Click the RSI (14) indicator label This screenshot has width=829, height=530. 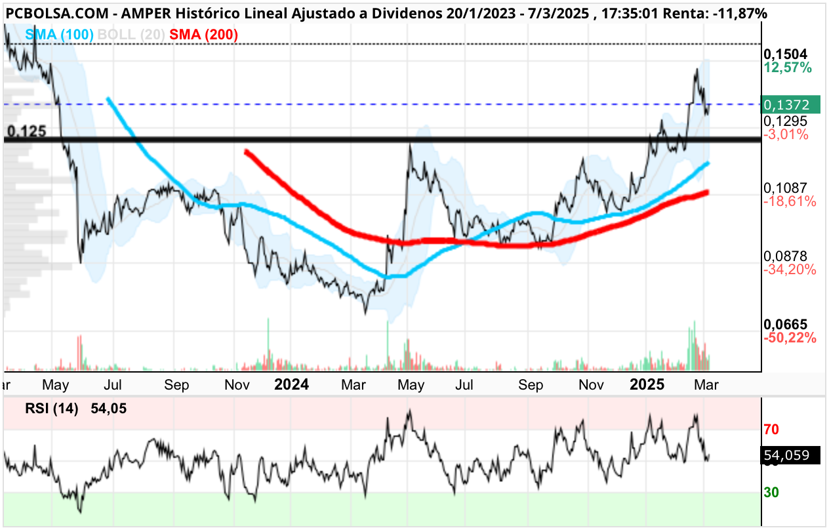click(52, 409)
